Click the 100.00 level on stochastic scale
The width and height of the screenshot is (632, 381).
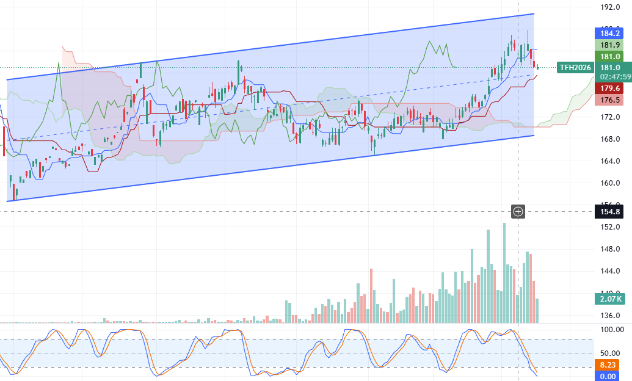(611, 329)
